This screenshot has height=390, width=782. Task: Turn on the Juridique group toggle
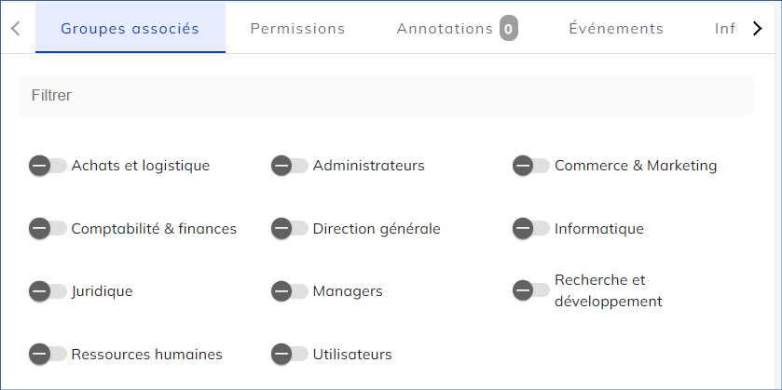click(x=48, y=291)
